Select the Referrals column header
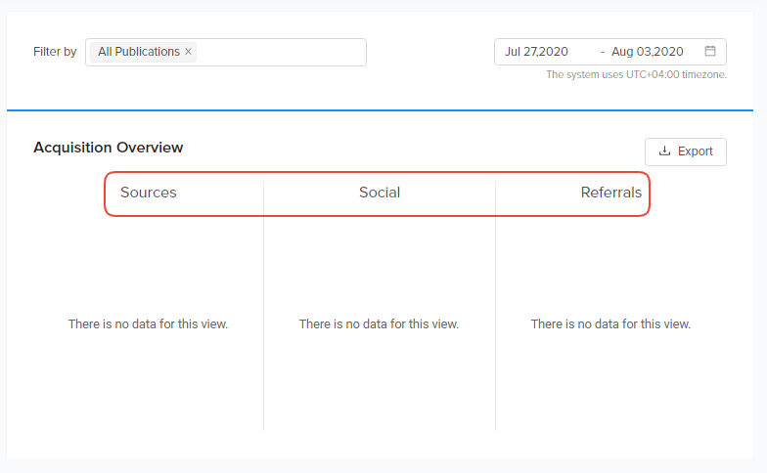This screenshot has width=767, height=473. pyautogui.click(x=610, y=193)
